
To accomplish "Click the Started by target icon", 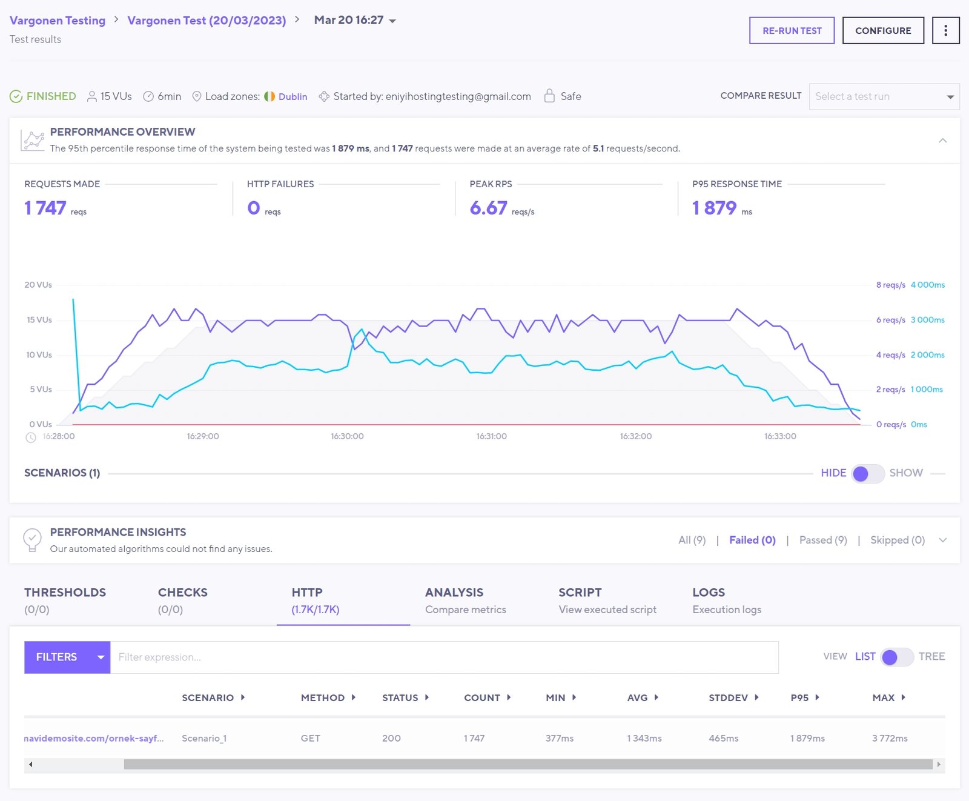I will click(x=324, y=96).
